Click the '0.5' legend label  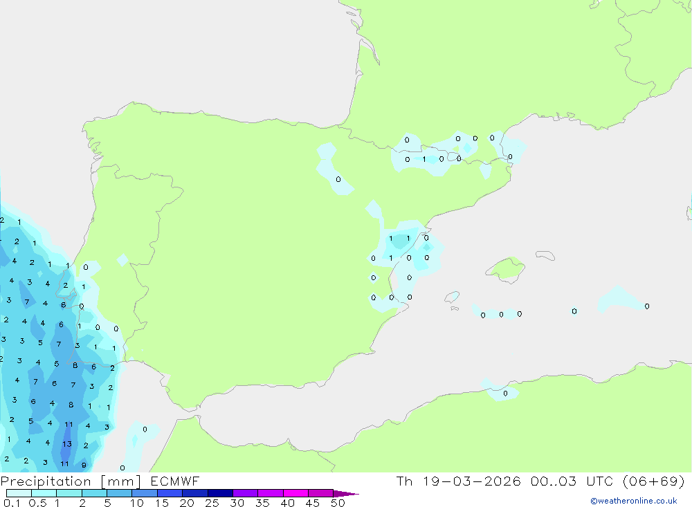[37, 503]
